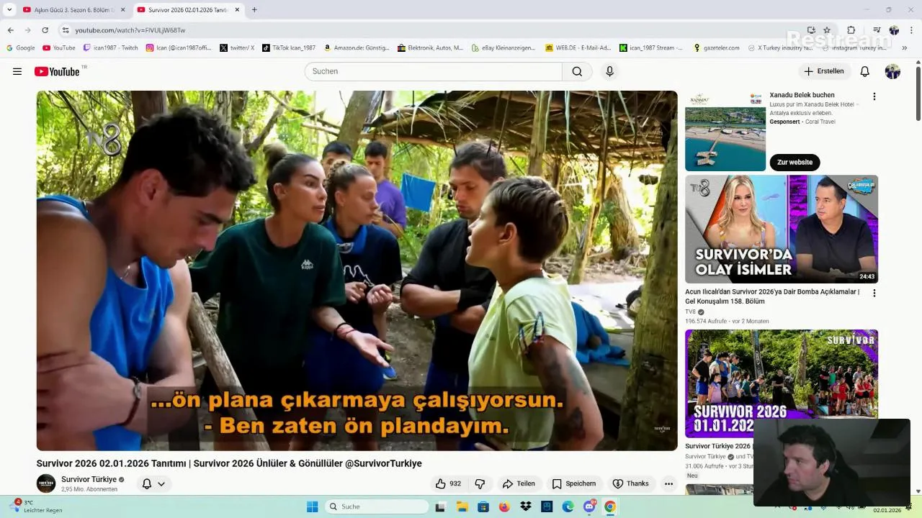This screenshot has height=518, width=922.
Task: Send Thanks to the creator
Action: click(x=630, y=483)
